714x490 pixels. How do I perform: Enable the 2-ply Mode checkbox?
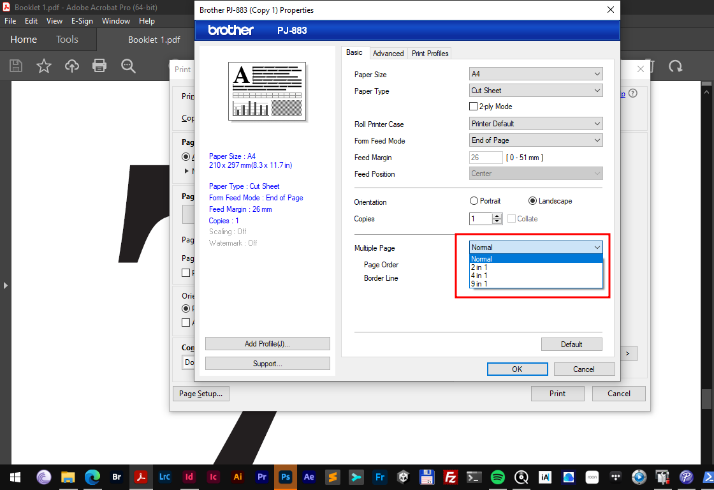click(472, 106)
